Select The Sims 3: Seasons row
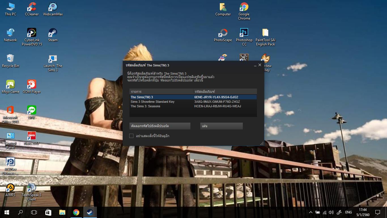Image resolution: width=387 pixels, height=218 pixels. tap(193, 106)
